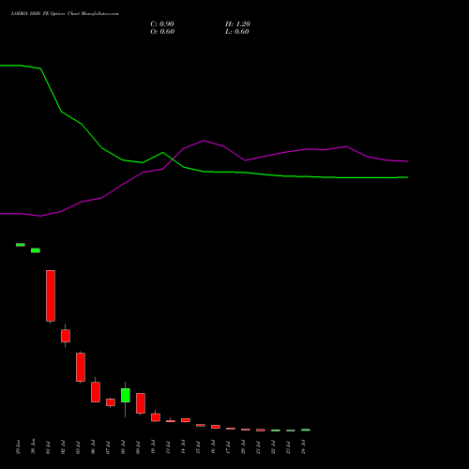Select the green candle above 29 Jun
Screen dimensions: 469x469
[x=21, y=245]
